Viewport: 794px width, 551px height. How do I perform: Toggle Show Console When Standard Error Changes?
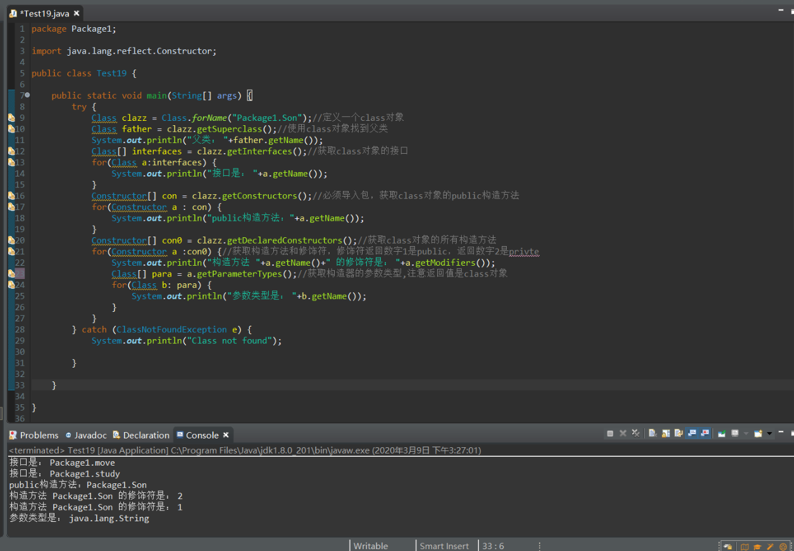click(x=705, y=433)
